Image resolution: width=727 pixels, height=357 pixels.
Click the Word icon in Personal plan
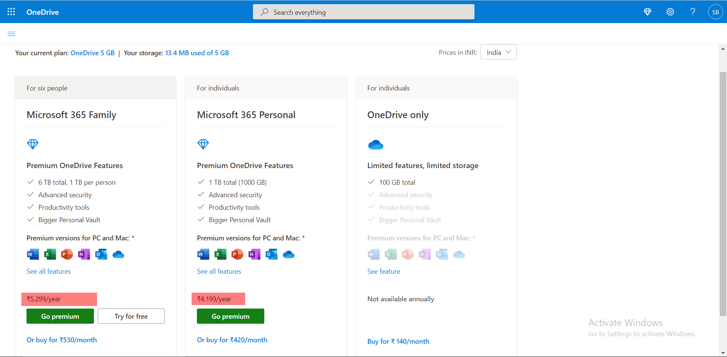click(203, 254)
